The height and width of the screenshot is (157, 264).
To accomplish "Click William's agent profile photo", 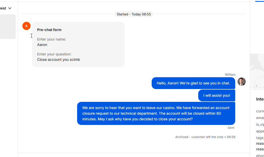I will pyautogui.click(x=242, y=82).
